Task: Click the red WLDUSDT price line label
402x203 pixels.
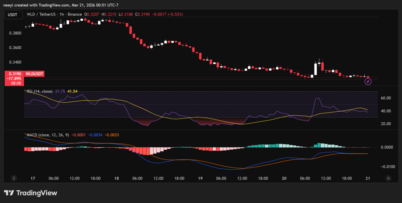Action: tap(35, 74)
